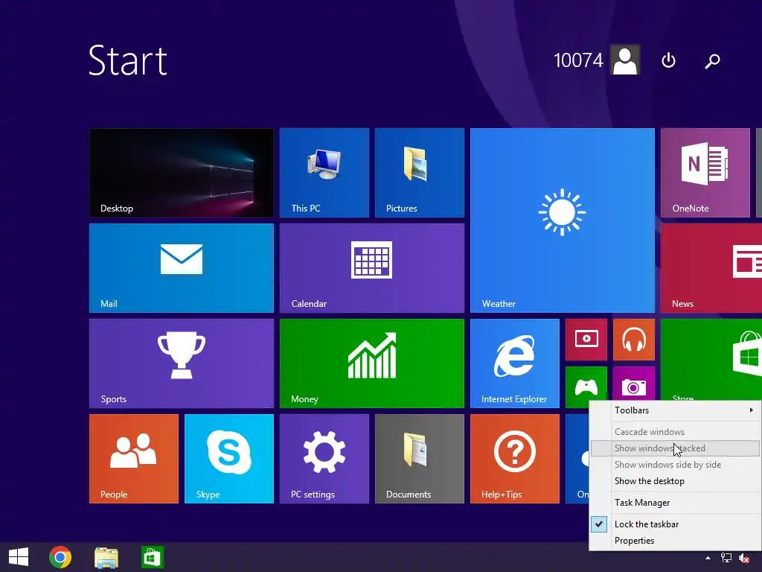Open the Desktop tile
762x572 pixels.
(x=182, y=173)
